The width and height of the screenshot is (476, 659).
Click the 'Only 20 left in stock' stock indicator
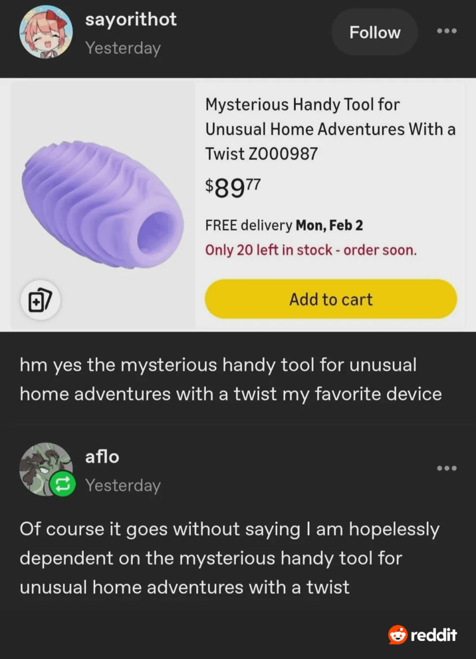(x=310, y=252)
